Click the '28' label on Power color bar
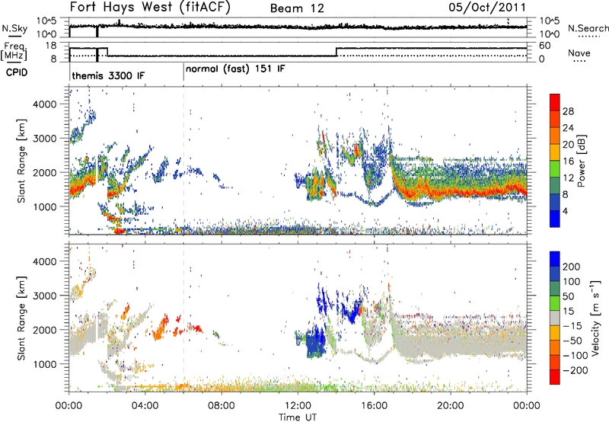609x422 pixels. click(x=568, y=111)
